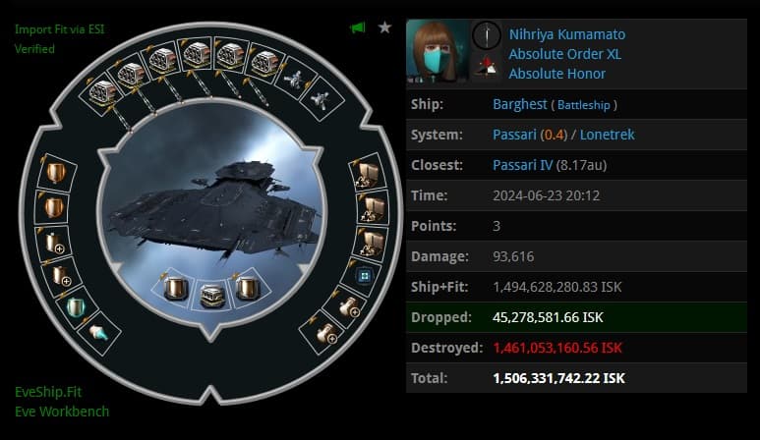Open the Barghest ship link

[519, 104]
